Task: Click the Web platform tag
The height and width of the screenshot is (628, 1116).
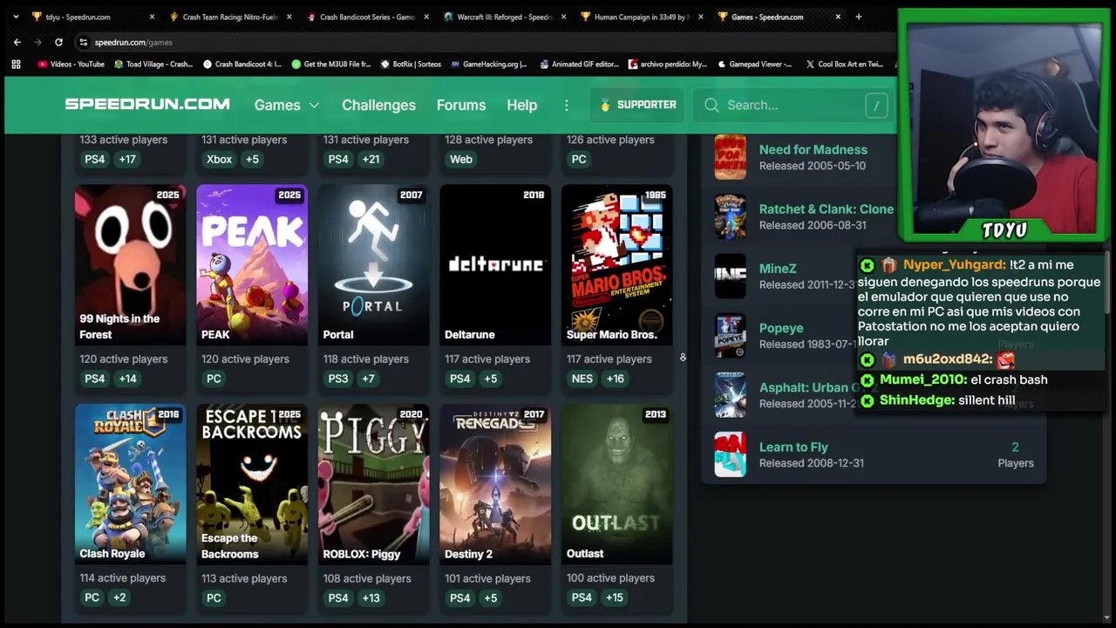Action: coord(461,159)
